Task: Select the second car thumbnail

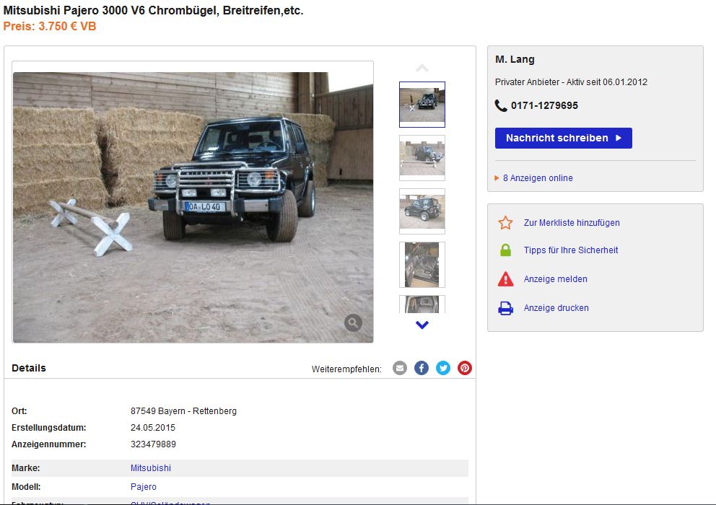Action: coord(422,158)
